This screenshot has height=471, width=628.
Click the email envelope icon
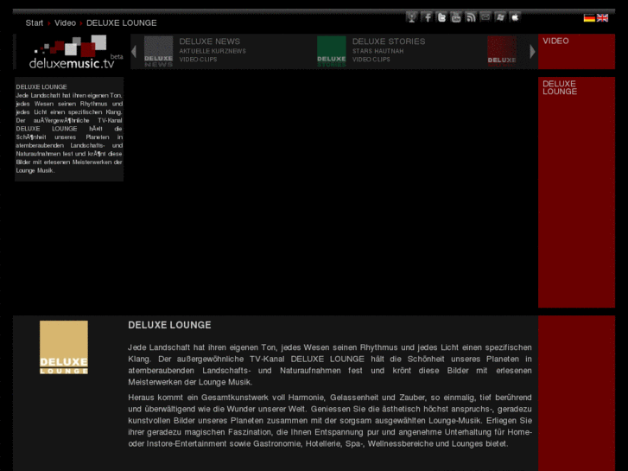[485, 17]
